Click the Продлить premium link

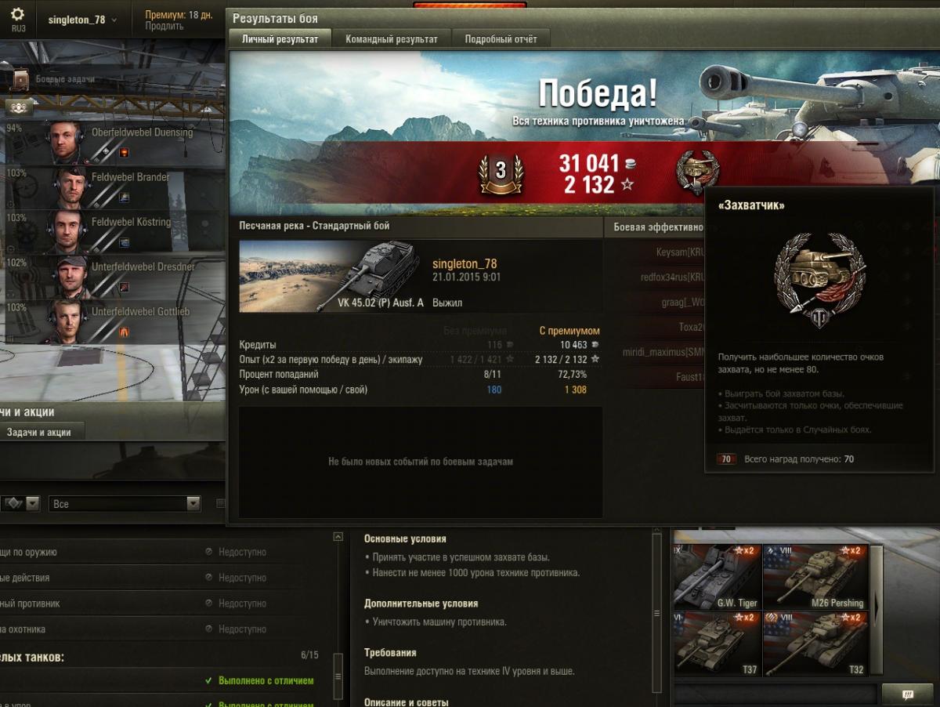pyautogui.click(x=164, y=26)
